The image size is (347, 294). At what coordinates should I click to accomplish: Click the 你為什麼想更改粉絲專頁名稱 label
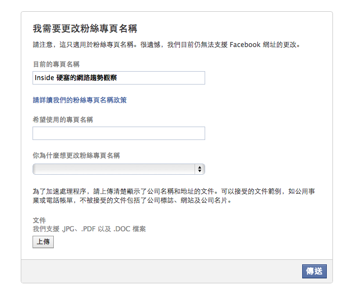pos(76,156)
